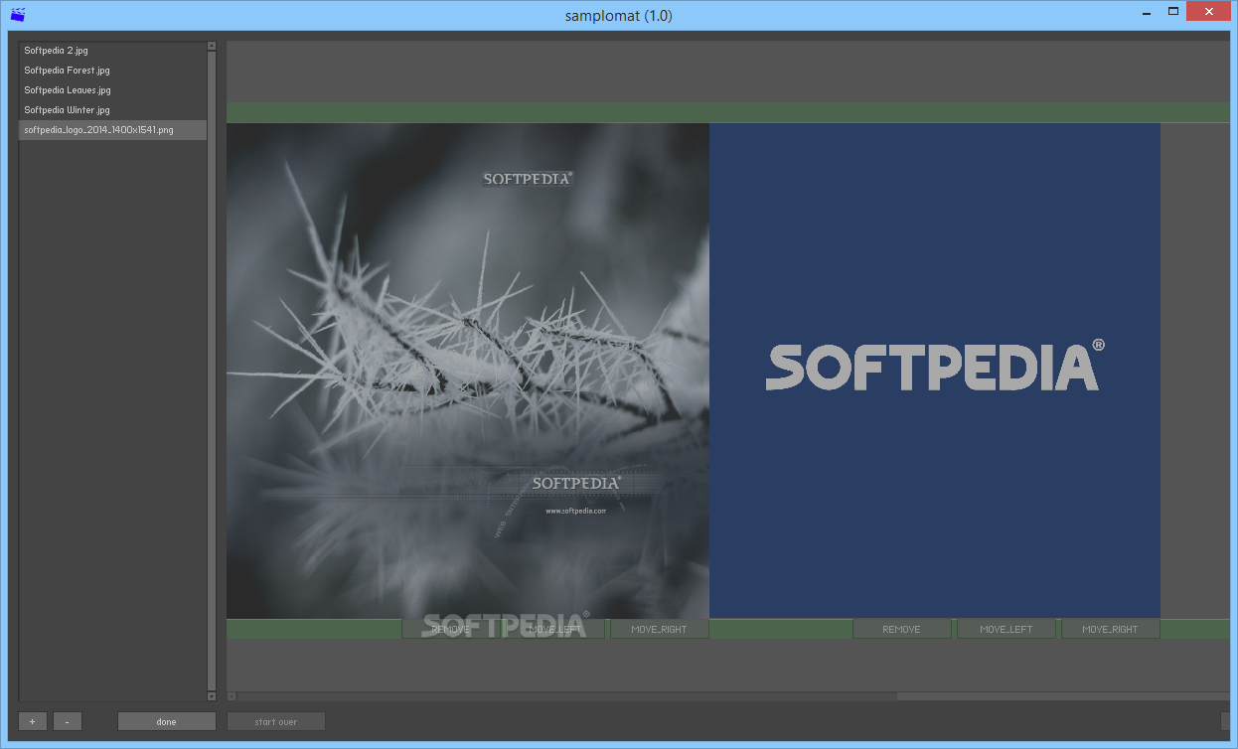
Task: Click the minus button to remove file
Action: pos(68,721)
